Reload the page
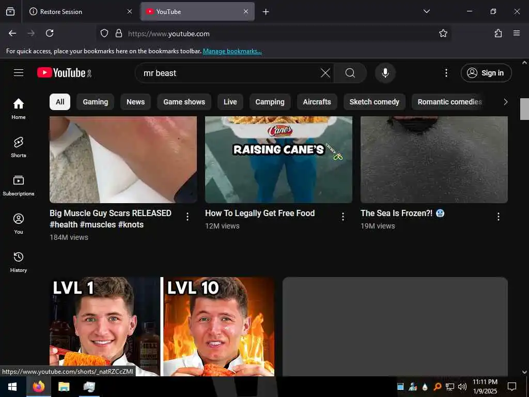Screen dimensions: 529x397 [x=50, y=33]
